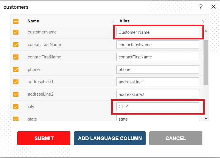Toggle the select-all header checkbox

click(x=16, y=21)
